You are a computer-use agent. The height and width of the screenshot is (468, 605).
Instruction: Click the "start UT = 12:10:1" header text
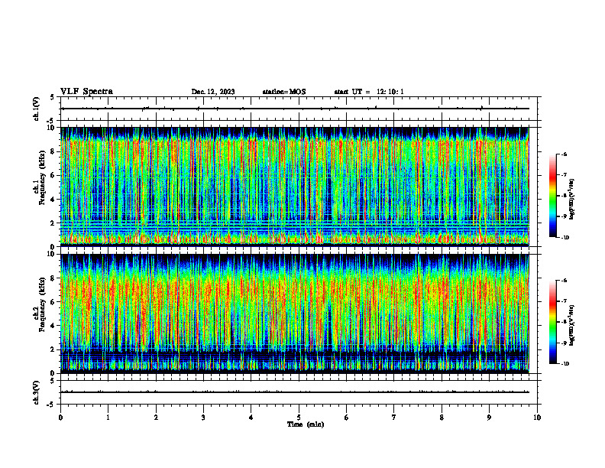369,92
